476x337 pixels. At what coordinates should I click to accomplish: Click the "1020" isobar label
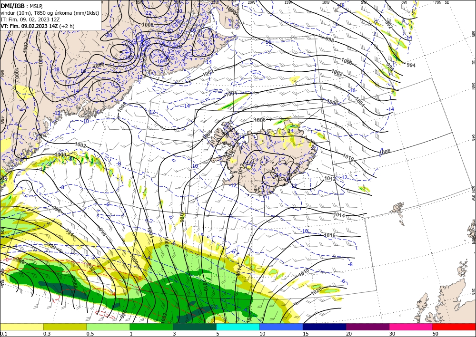(x=317, y=292)
